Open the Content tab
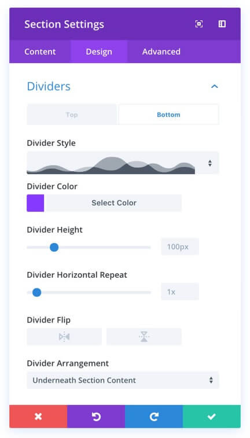This screenshot has width=250, height=438. click(40, 51)
